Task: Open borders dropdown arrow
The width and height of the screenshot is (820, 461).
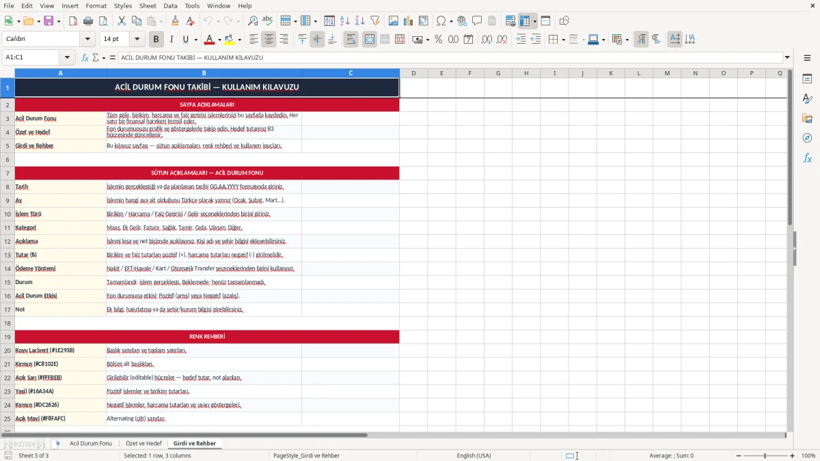Action: tap(563, 40)
